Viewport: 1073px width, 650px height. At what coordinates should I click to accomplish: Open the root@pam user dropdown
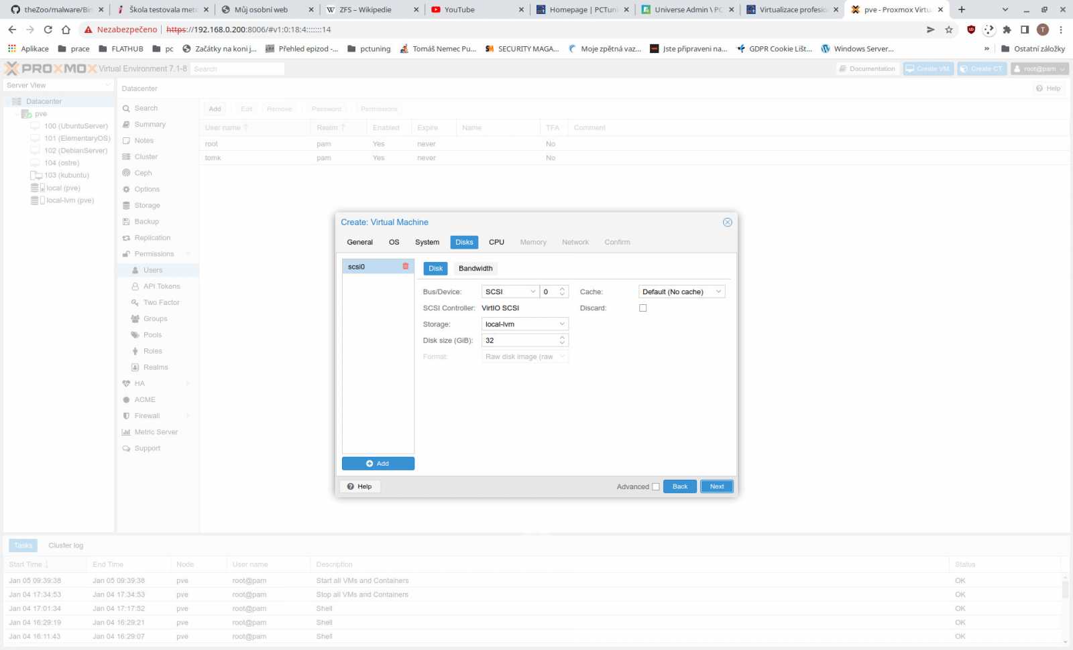(x=1039, y=68)
